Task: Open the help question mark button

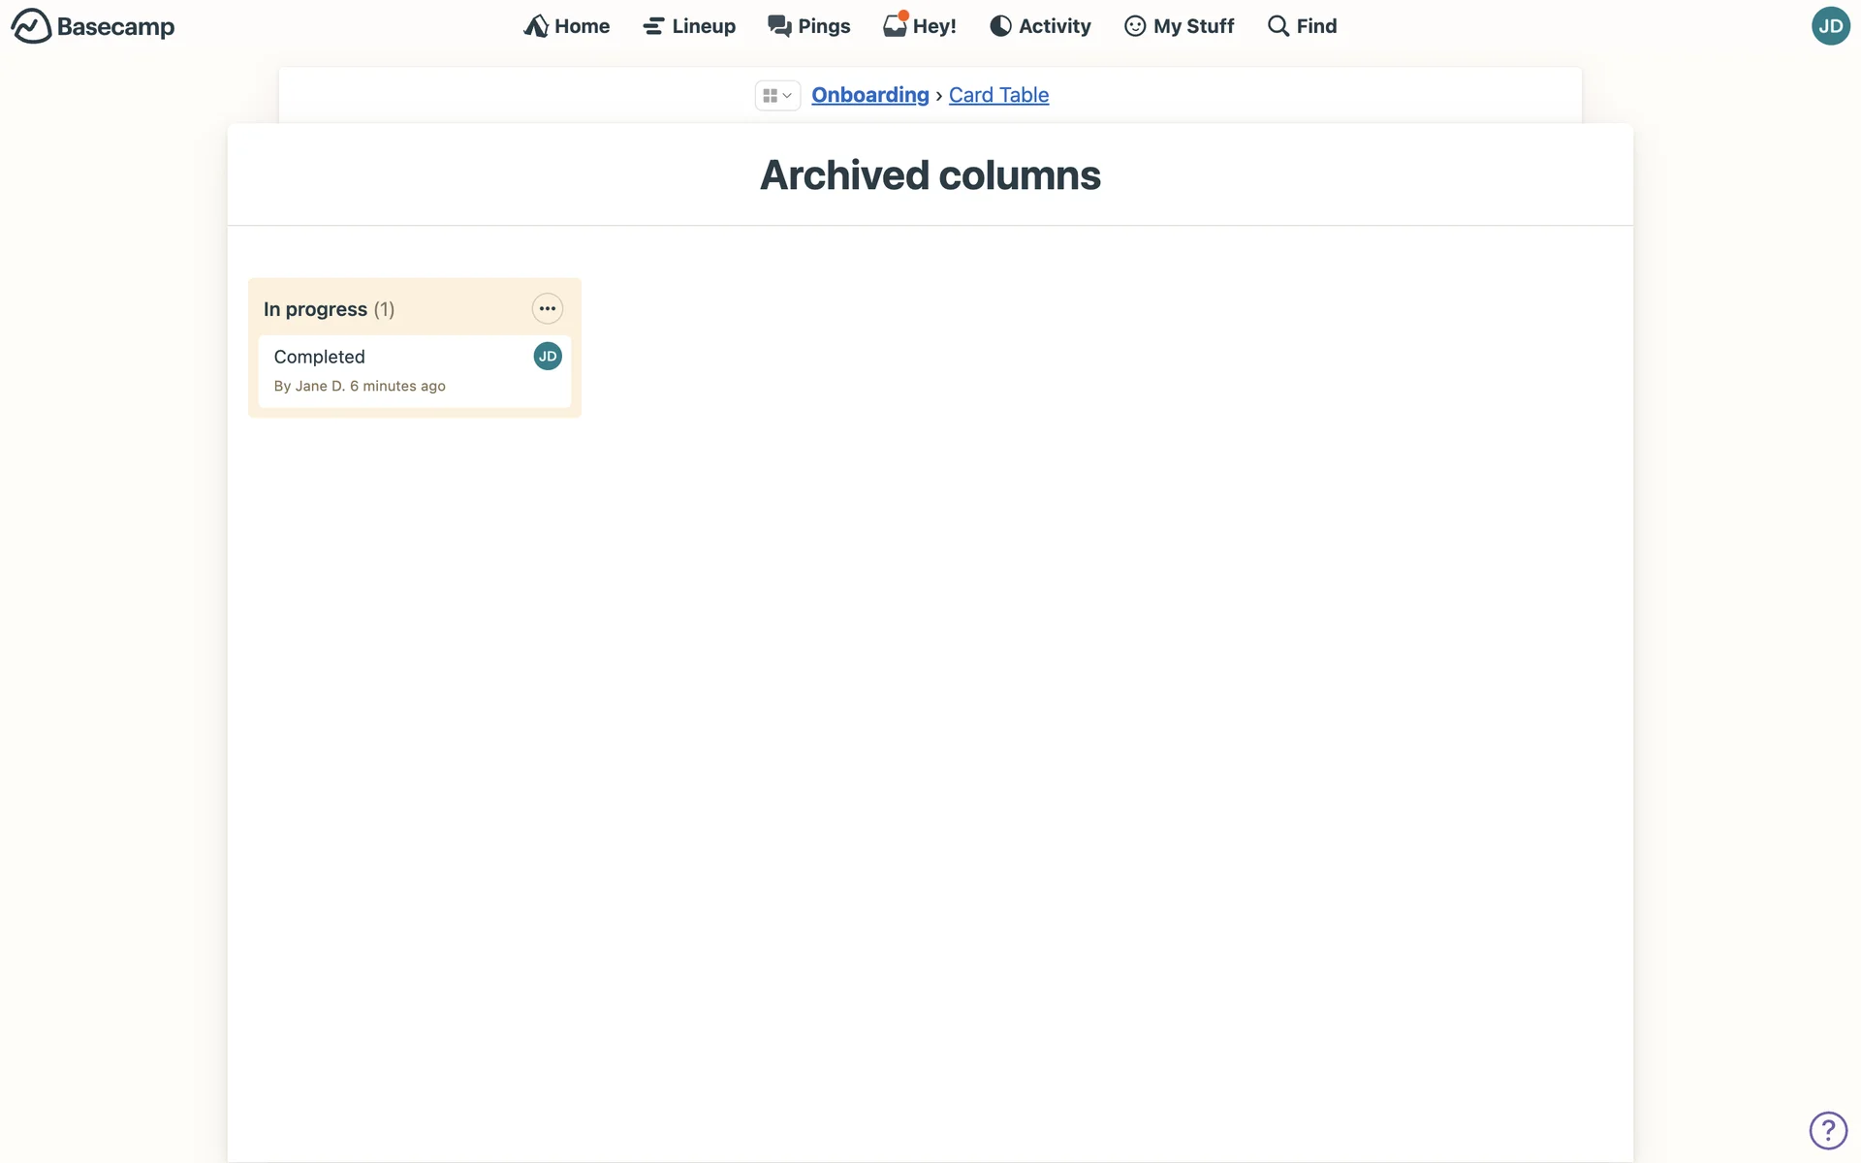Action: [x=1828, y=1130]
